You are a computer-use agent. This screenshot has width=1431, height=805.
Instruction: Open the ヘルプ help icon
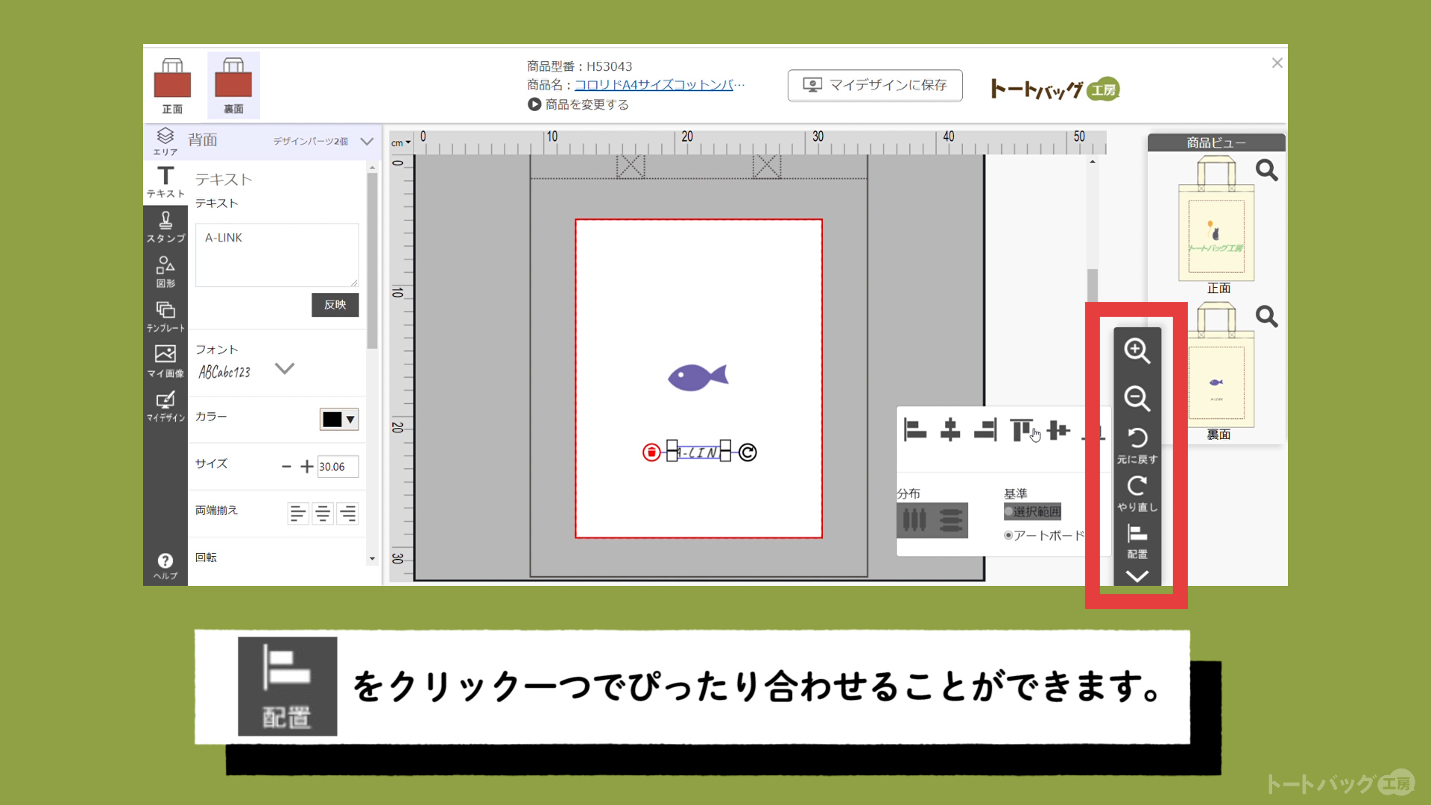pos(165,566)
